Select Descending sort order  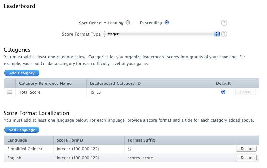point(167,23)
